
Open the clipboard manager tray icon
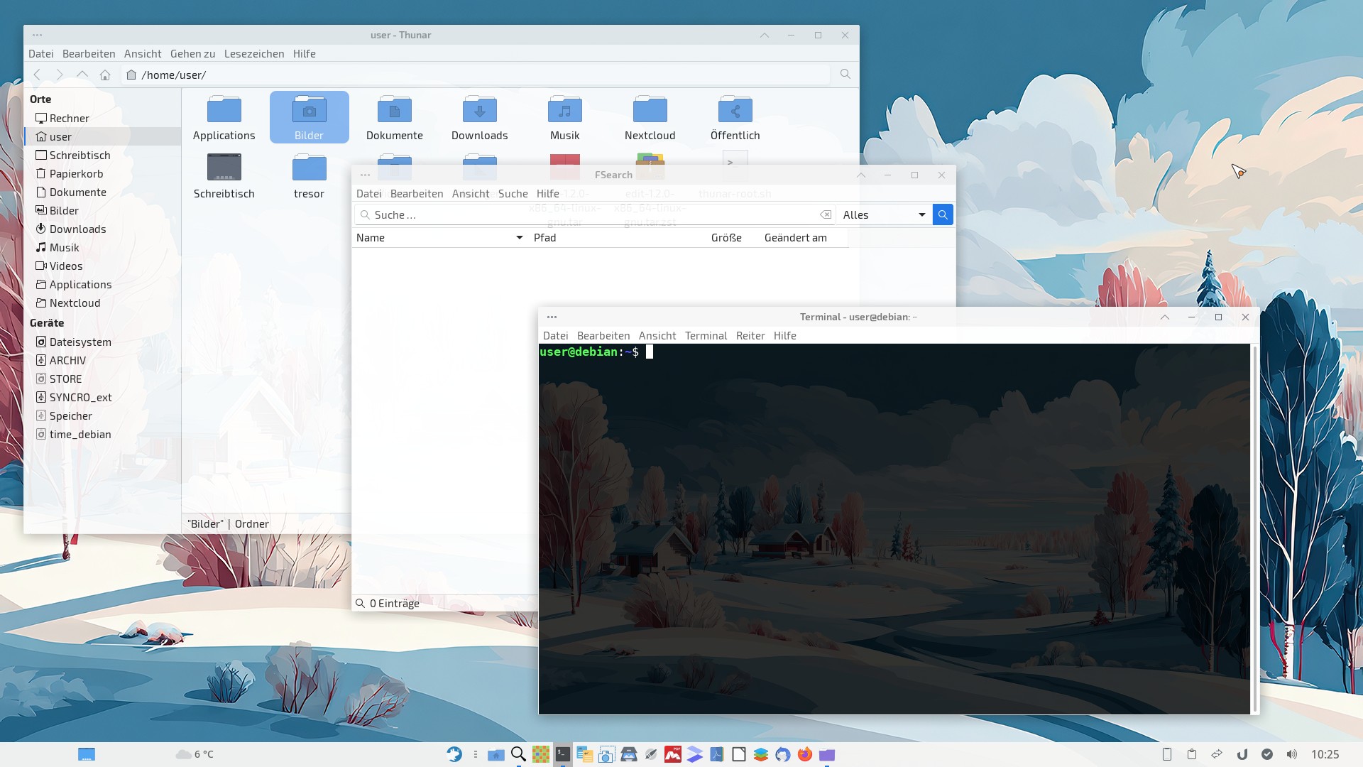(1192, 754)
